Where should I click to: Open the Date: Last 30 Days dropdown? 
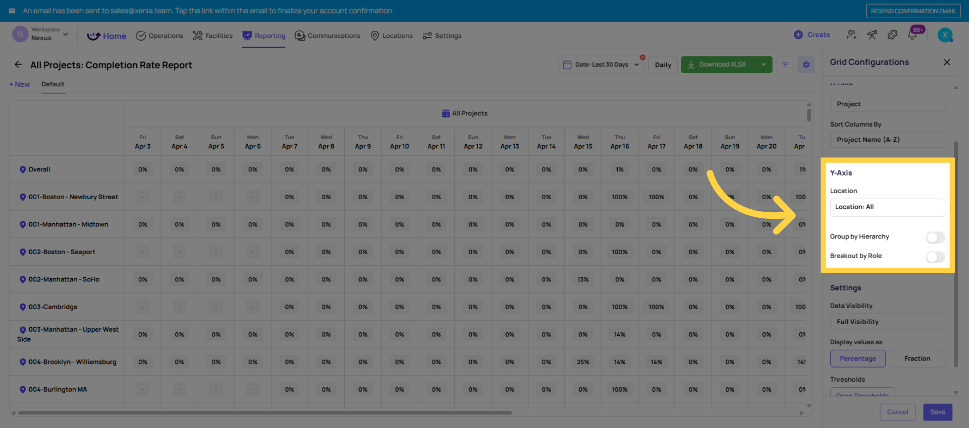[x=602, y=65]
